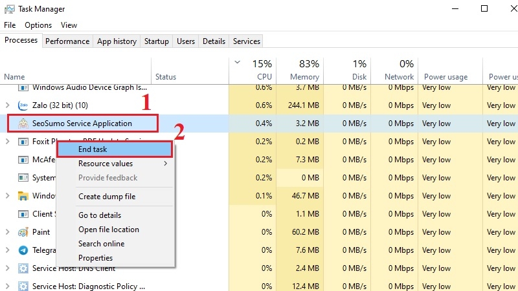Click the Task Manager title bar icon

coord(10,9)
